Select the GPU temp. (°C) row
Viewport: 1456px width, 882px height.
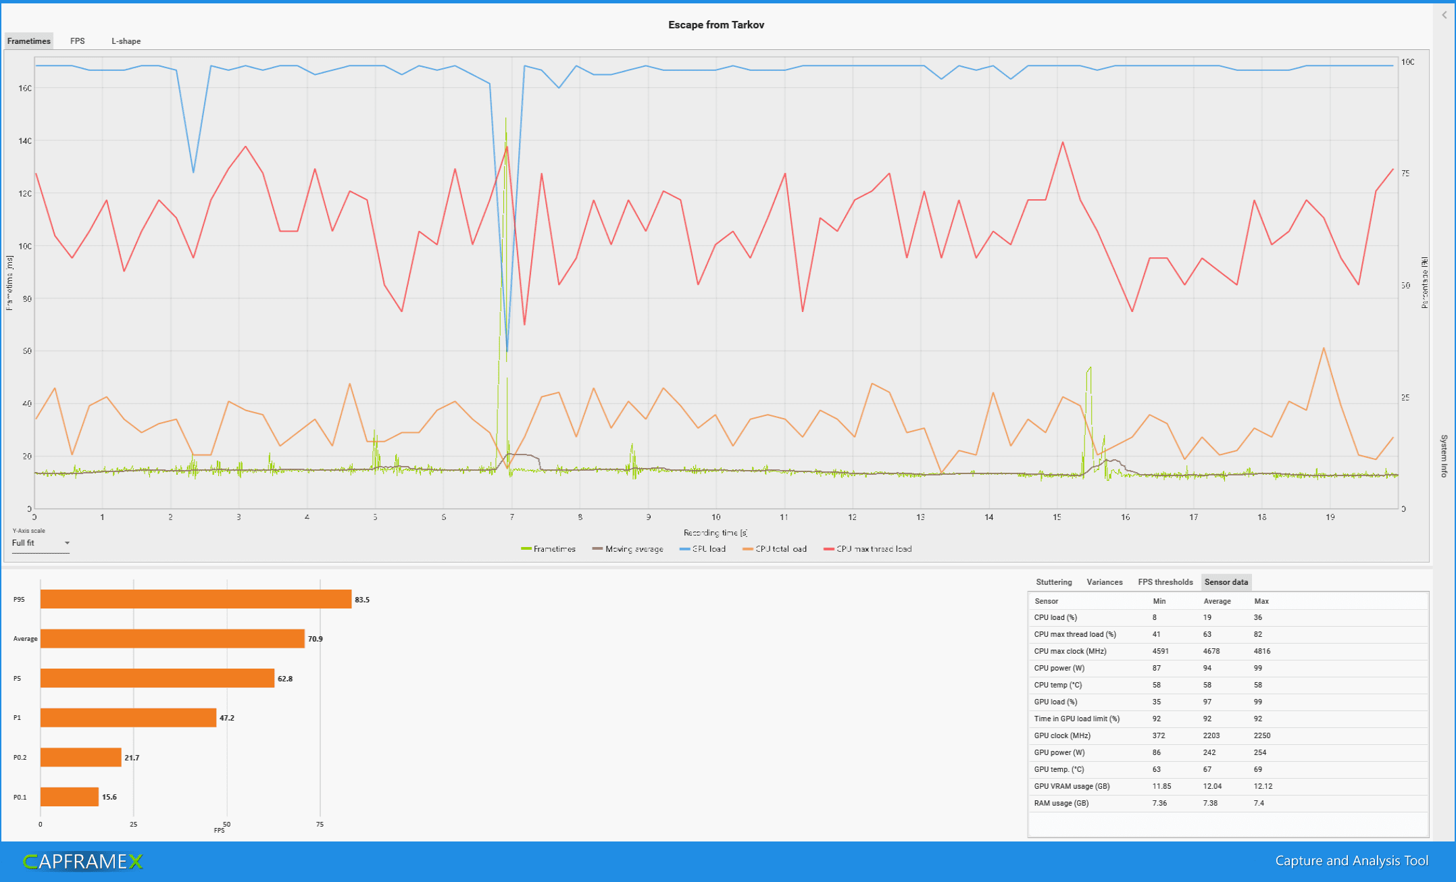coord(1228,769)
